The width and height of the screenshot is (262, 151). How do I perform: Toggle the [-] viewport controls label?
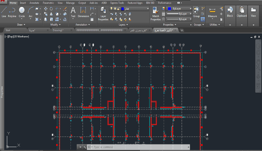click(6, 36)
